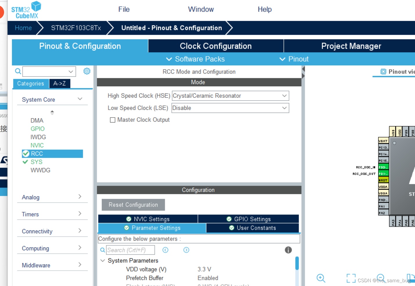Select Parameter Settings tab
Viewport: 415px width, 286px height.
(x=152, y=228)
